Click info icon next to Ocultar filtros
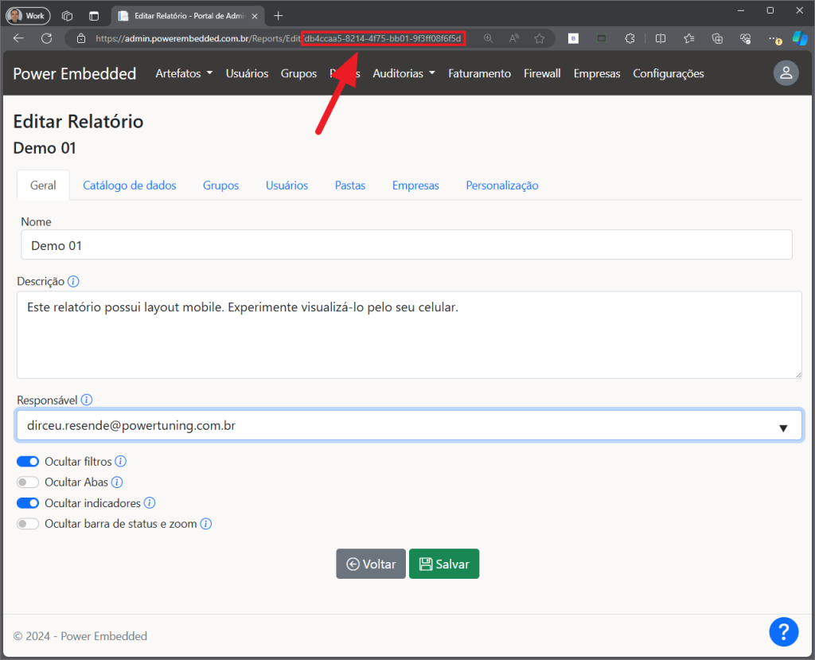 tap(121, 462)
